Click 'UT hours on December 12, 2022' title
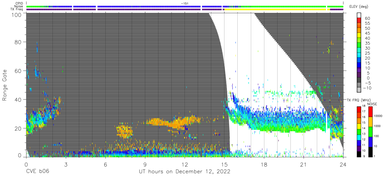This screenshot has height=178, width=386. tap(185, 171)
